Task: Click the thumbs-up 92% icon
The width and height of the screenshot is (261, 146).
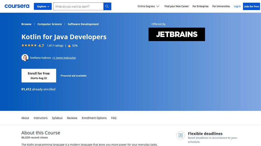Action: (69, 46)
